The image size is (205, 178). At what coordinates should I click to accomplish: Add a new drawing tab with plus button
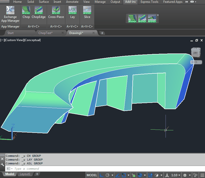tap(102, 33)
